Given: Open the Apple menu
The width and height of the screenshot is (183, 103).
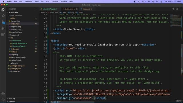Looking at the screenshot, I should tap(3, 1).
